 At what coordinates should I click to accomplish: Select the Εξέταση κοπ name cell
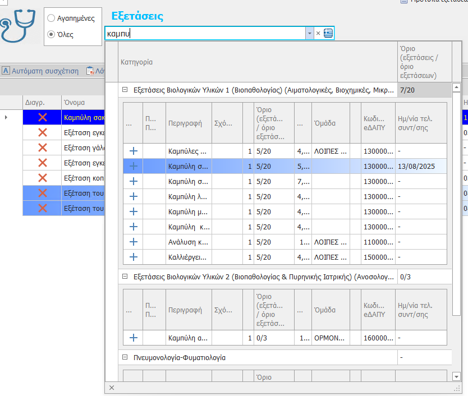(x=83, y=178)
